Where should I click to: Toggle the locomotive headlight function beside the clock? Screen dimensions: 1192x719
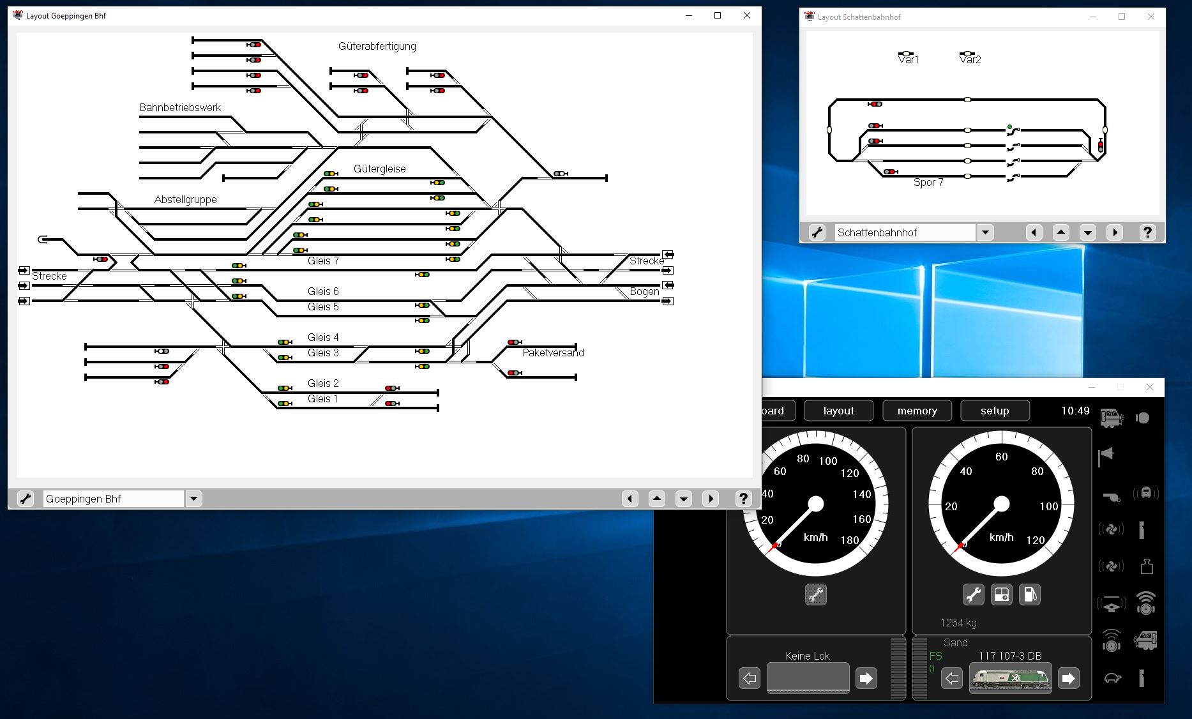pos(1112,418)
